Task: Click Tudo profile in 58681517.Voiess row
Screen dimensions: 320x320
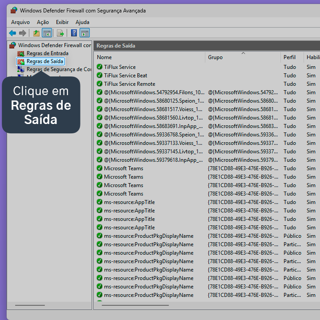Action: pyautogui.click(x=290, y=109)
